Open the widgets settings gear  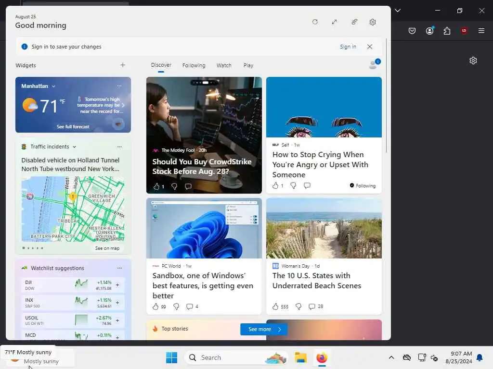[x=373, y=22]
